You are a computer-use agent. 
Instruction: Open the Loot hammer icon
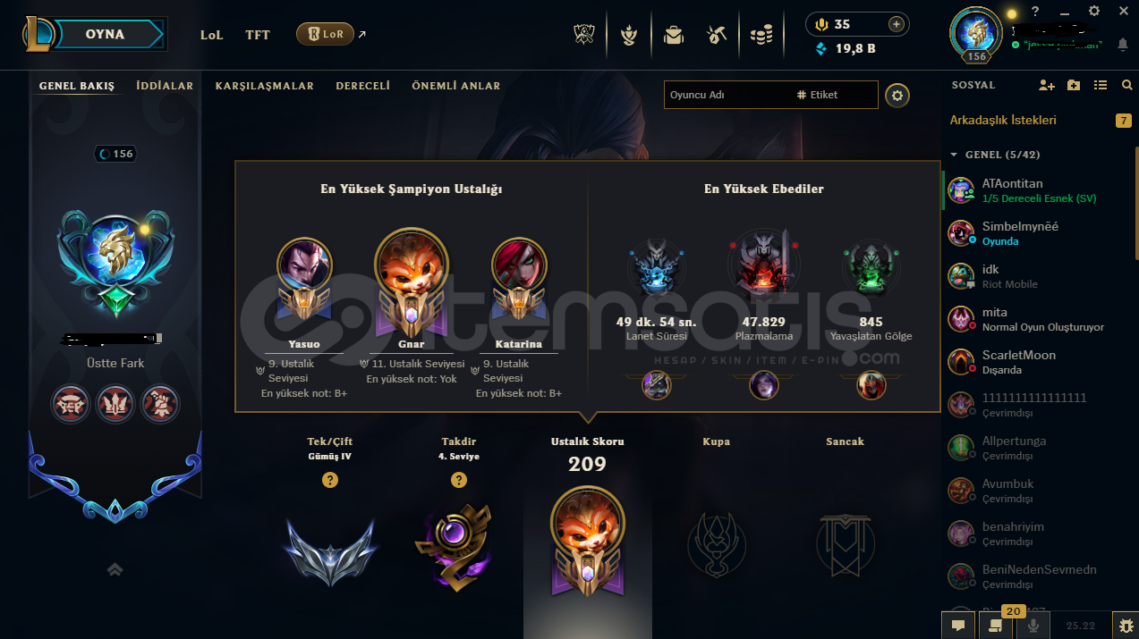pyautogui.click(x=716, y=35)
